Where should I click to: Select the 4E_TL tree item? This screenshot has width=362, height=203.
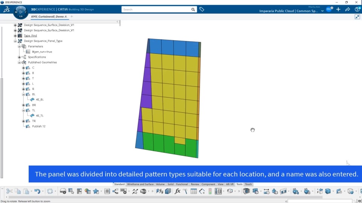click(x=40, y=116)
